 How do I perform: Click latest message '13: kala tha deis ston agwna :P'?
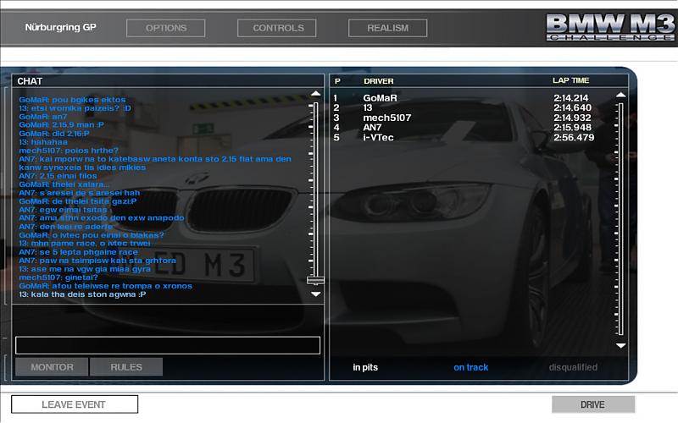(82, 294)
